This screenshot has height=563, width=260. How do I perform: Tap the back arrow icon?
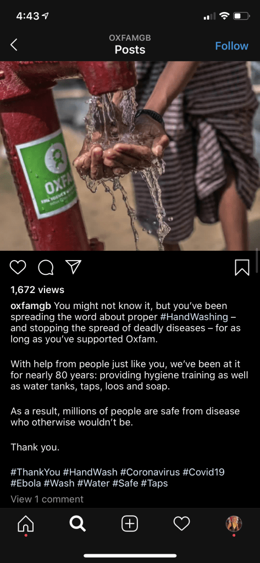click(x=14, y=45)
